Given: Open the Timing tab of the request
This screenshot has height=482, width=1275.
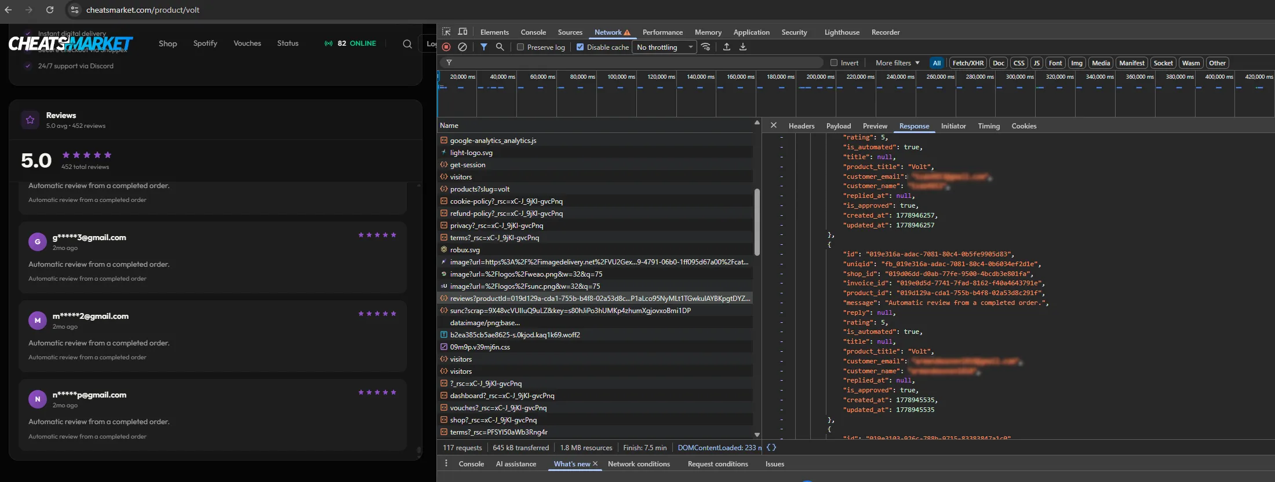Looking at the screenshot, I should tap(989, 126).
